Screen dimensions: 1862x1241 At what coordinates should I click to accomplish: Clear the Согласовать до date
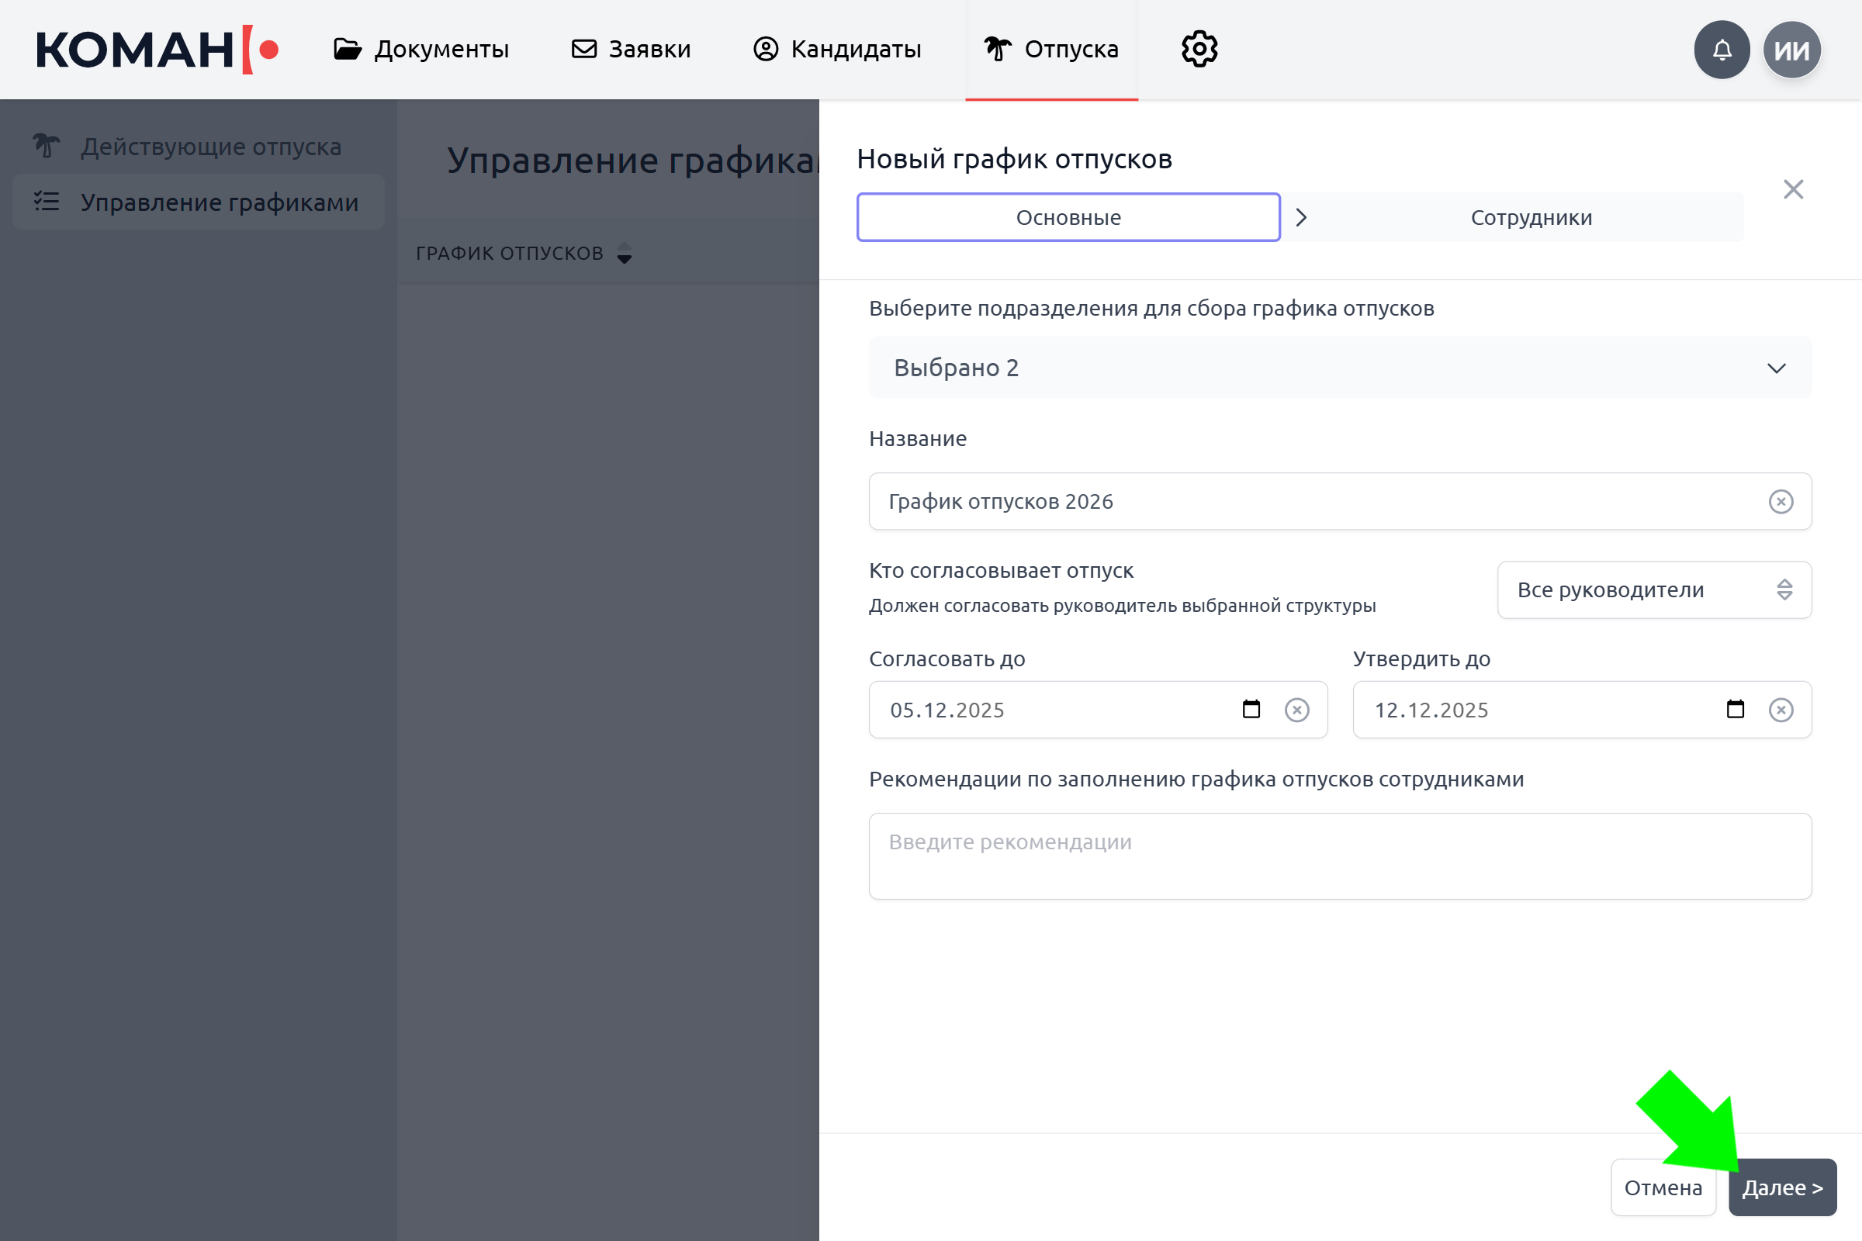point(1296,710)
